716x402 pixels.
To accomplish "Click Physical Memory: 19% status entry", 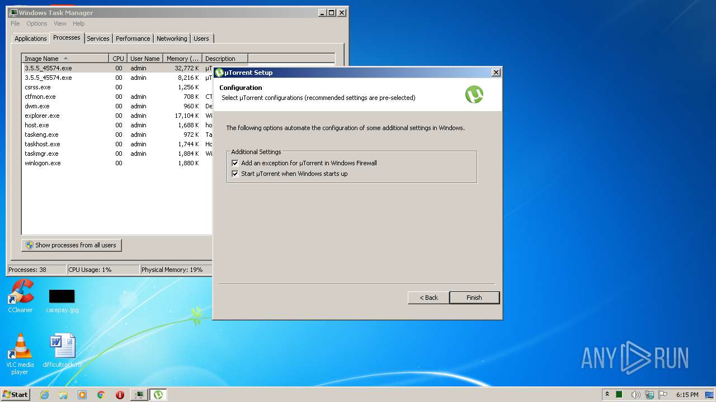I will coord(176,270).
